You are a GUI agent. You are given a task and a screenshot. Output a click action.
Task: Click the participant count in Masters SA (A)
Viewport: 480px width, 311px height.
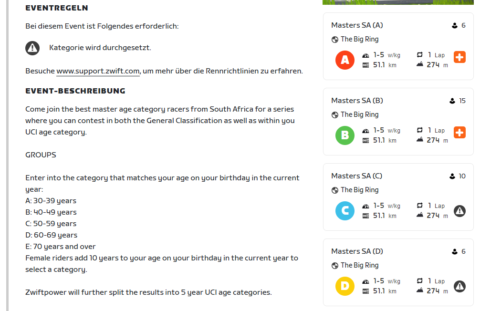pos(463,25)
